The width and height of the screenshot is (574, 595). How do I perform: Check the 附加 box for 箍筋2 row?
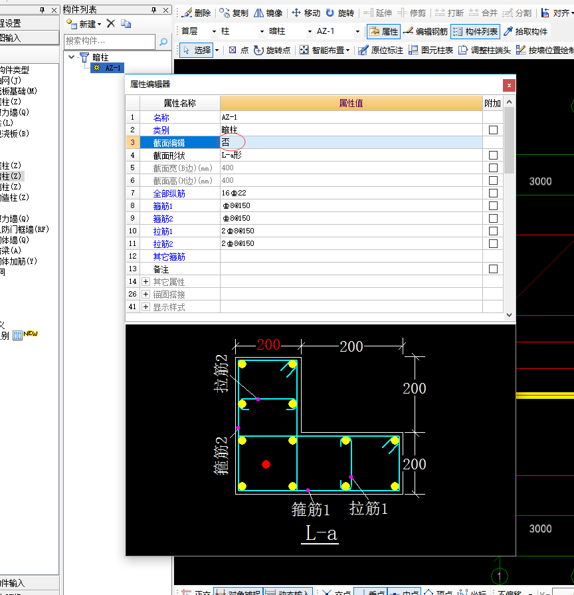tap(493, 218)
